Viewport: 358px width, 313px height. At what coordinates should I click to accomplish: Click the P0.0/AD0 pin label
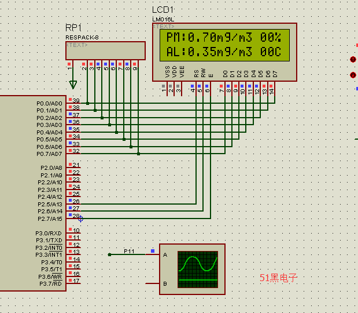50,103
